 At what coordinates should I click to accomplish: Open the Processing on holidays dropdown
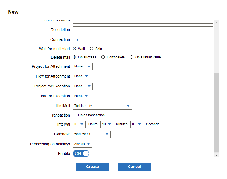pos(82,144)
